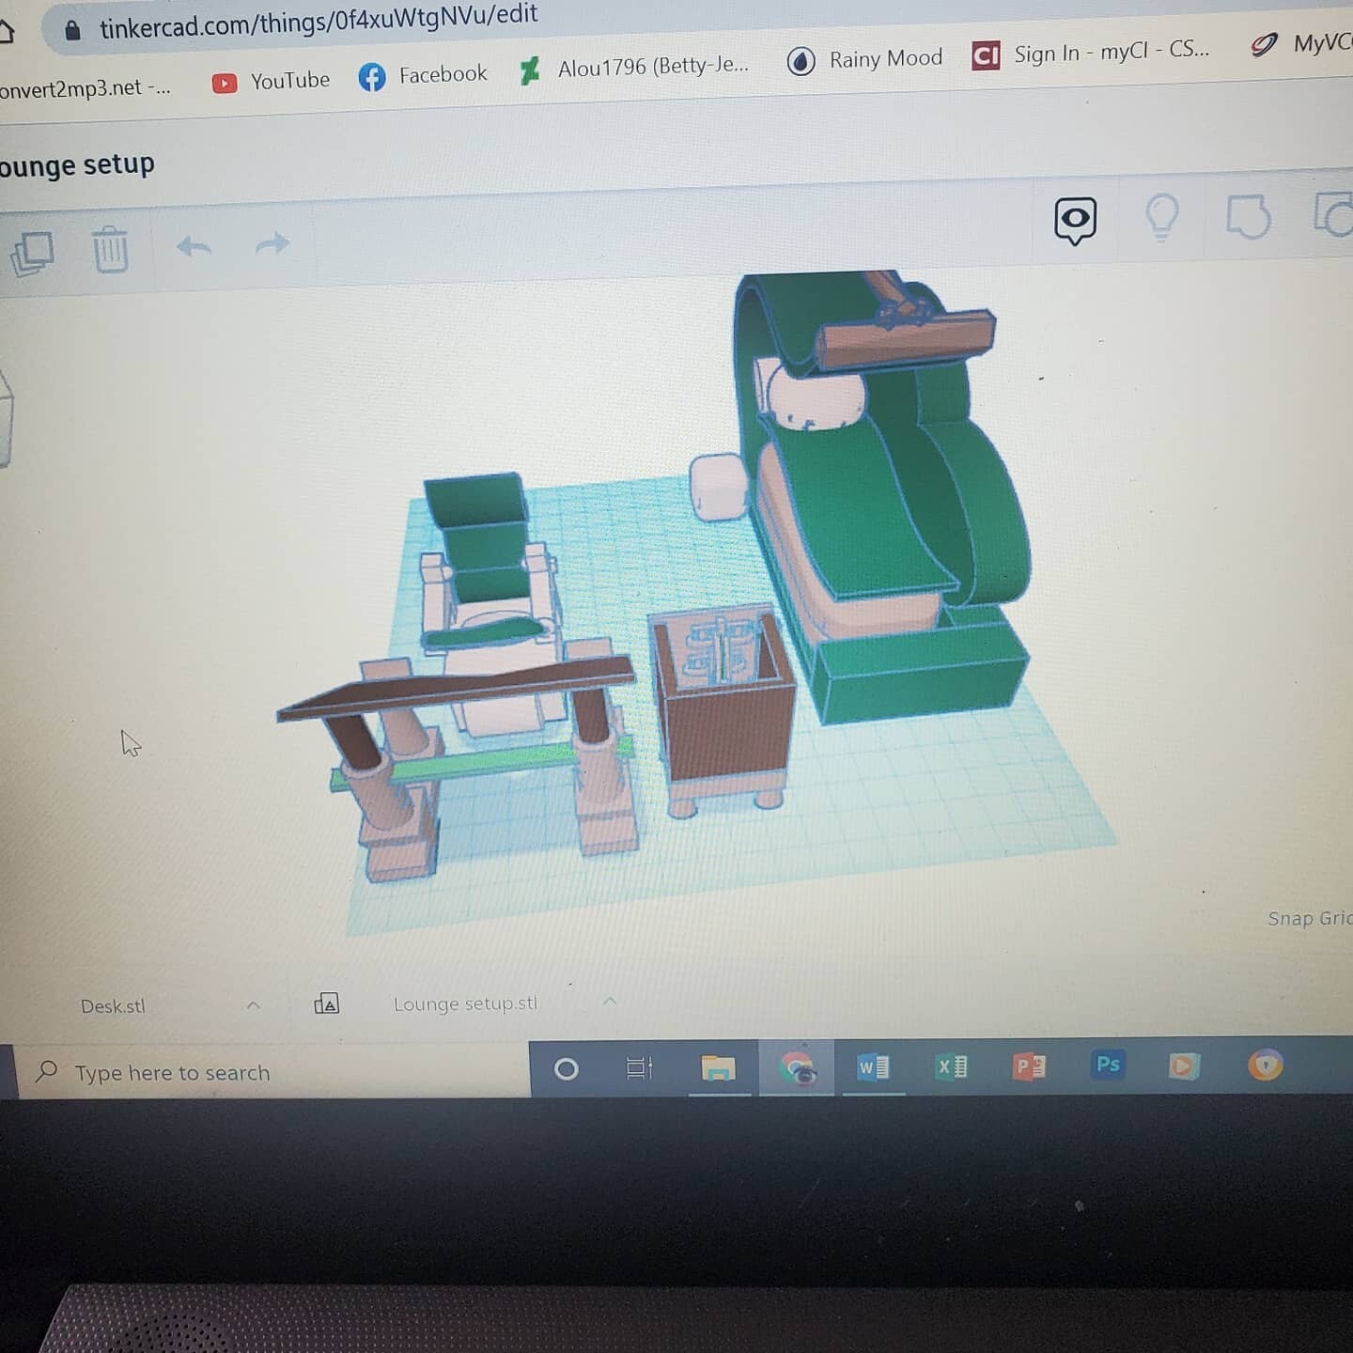The image size is (1353, 1353).
Task: Expand the Lounge setup.stl download chevron
Action: [610, 1001]
